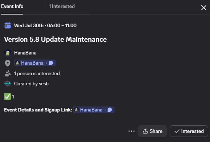Screen dimensions: 210x142
Task: Close the event info dialog
Action: click(204, 8)
